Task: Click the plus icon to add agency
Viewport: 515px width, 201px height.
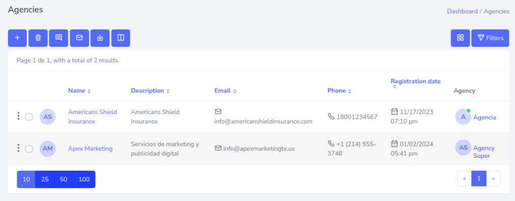Action: pyautogui.click(x=18, y=38)
